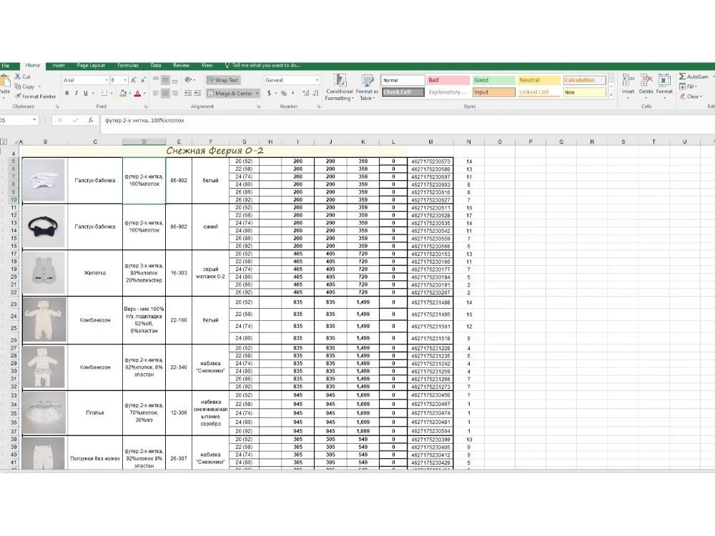
Task: Open the General number format dropdown
Action: pos(317,80)
